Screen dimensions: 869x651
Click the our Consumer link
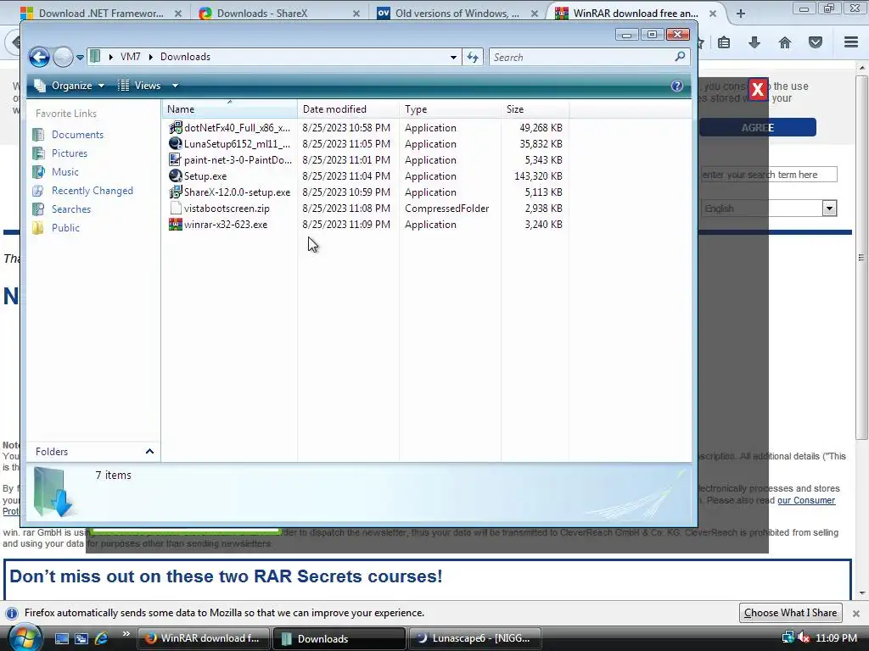click(806, 500)
